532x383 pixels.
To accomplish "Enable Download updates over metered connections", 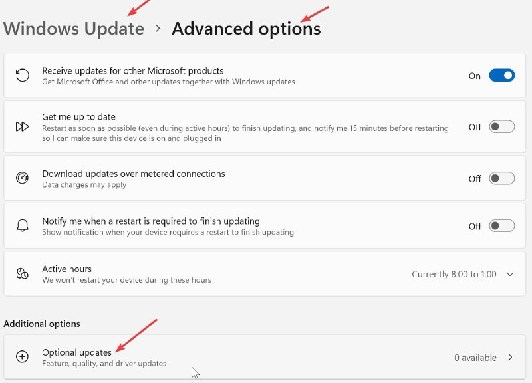I will [501, 178].
